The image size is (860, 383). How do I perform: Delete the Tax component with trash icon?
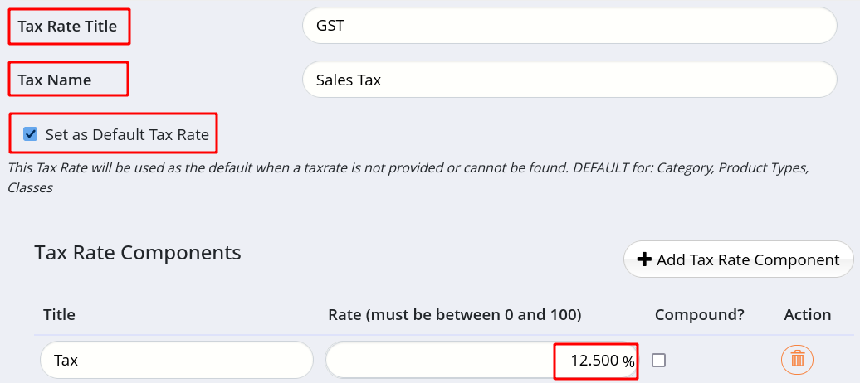coord(797,360)
